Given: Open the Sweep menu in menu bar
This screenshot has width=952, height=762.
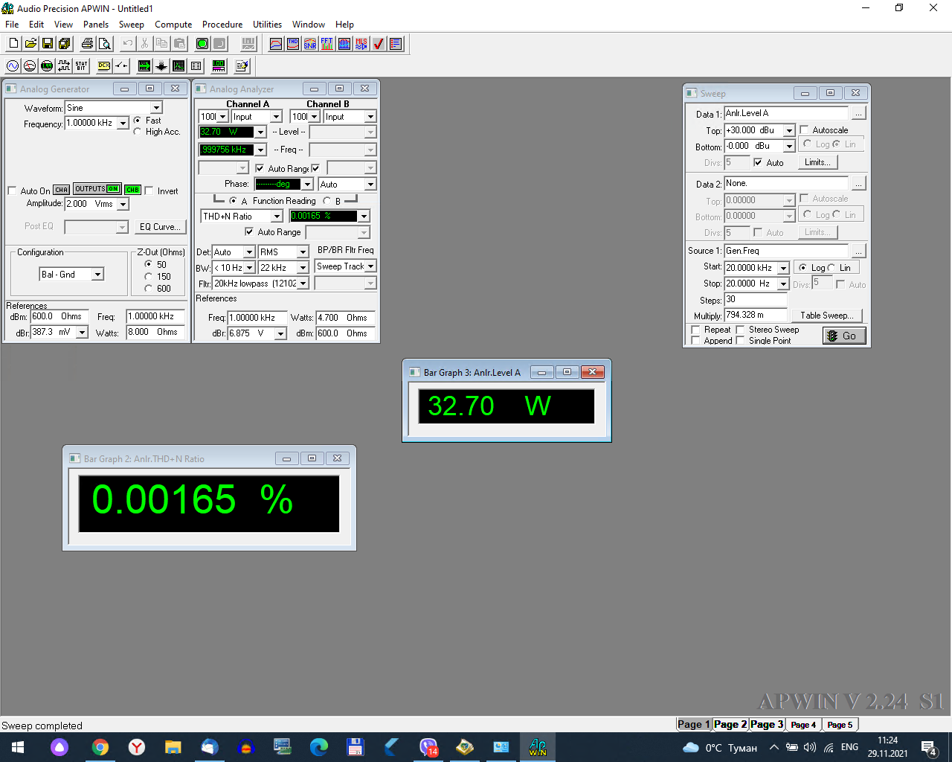Looking at the screenshot, I should pos(132,25).
